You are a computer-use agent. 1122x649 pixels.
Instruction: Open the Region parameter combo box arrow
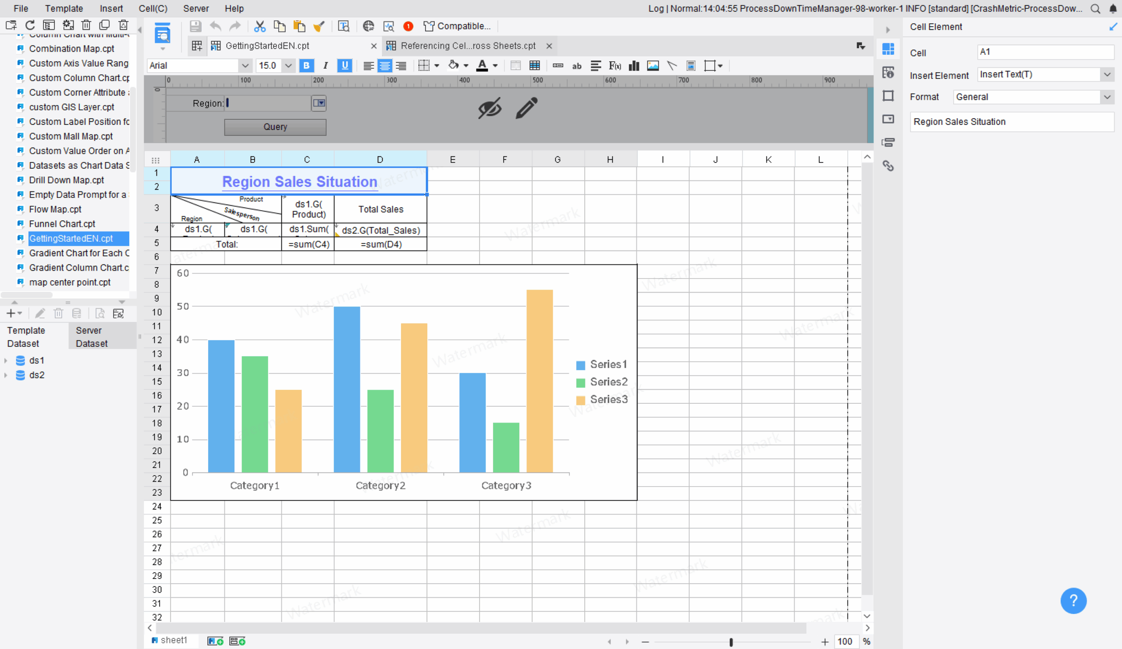pos(319,103)
